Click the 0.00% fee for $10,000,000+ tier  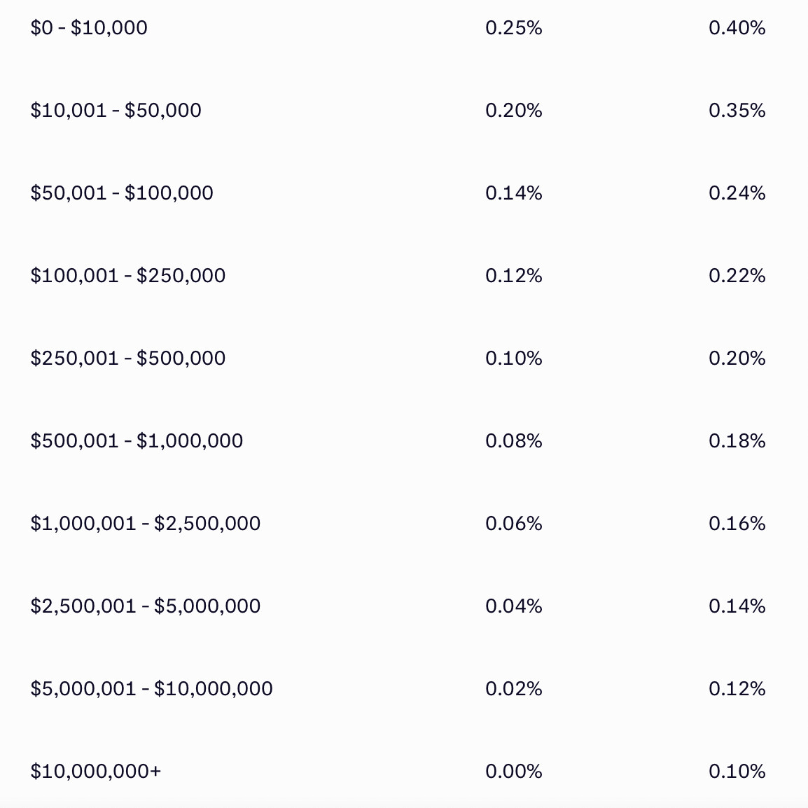point(514,772)
